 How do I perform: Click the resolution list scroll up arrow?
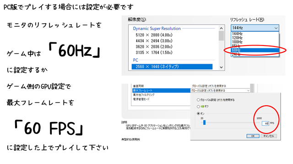[x=221, y=28]
